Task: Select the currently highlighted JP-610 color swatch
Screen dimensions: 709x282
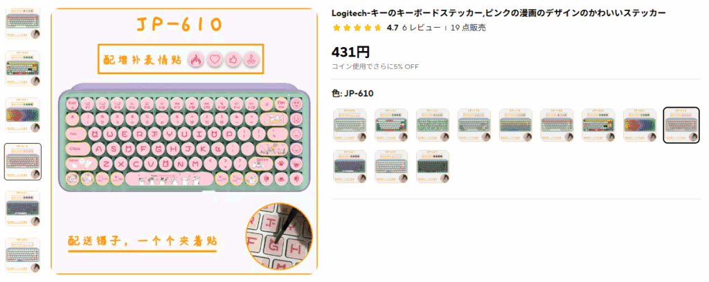Action: coord(681,125)
